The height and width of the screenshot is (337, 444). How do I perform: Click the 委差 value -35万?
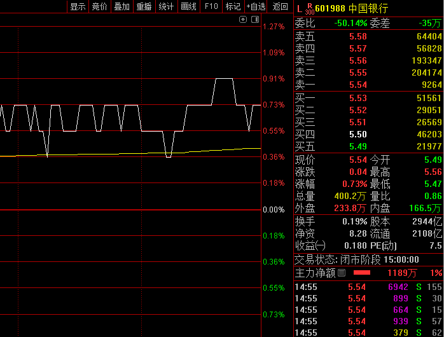430,23
